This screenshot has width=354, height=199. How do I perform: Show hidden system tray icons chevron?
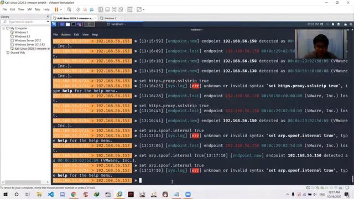pos(288,194)
